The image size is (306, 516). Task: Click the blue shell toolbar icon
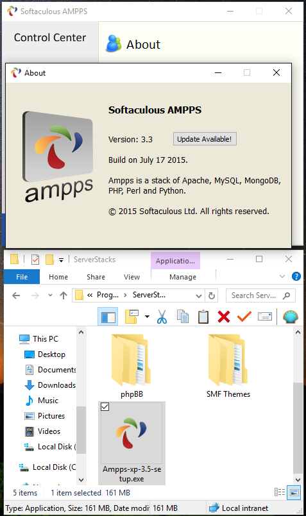[x=291, y=317]
